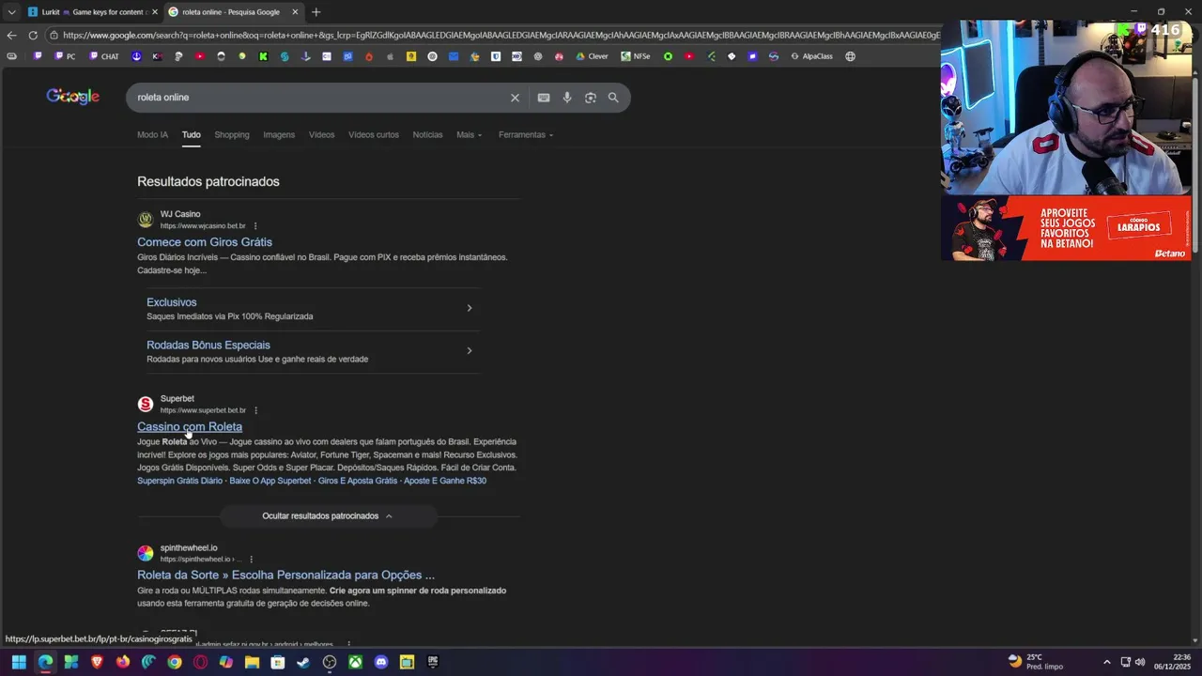Open Epic Games launcher from the taskbar
Viewport: 1202px width, 676px height.
[433, 662]
